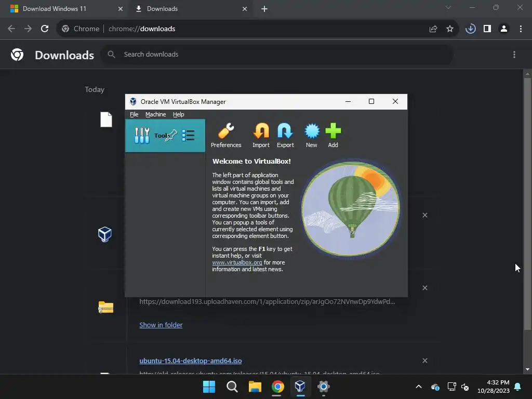
Task: Open the Tools list menu icon
Action: (188, 136)
